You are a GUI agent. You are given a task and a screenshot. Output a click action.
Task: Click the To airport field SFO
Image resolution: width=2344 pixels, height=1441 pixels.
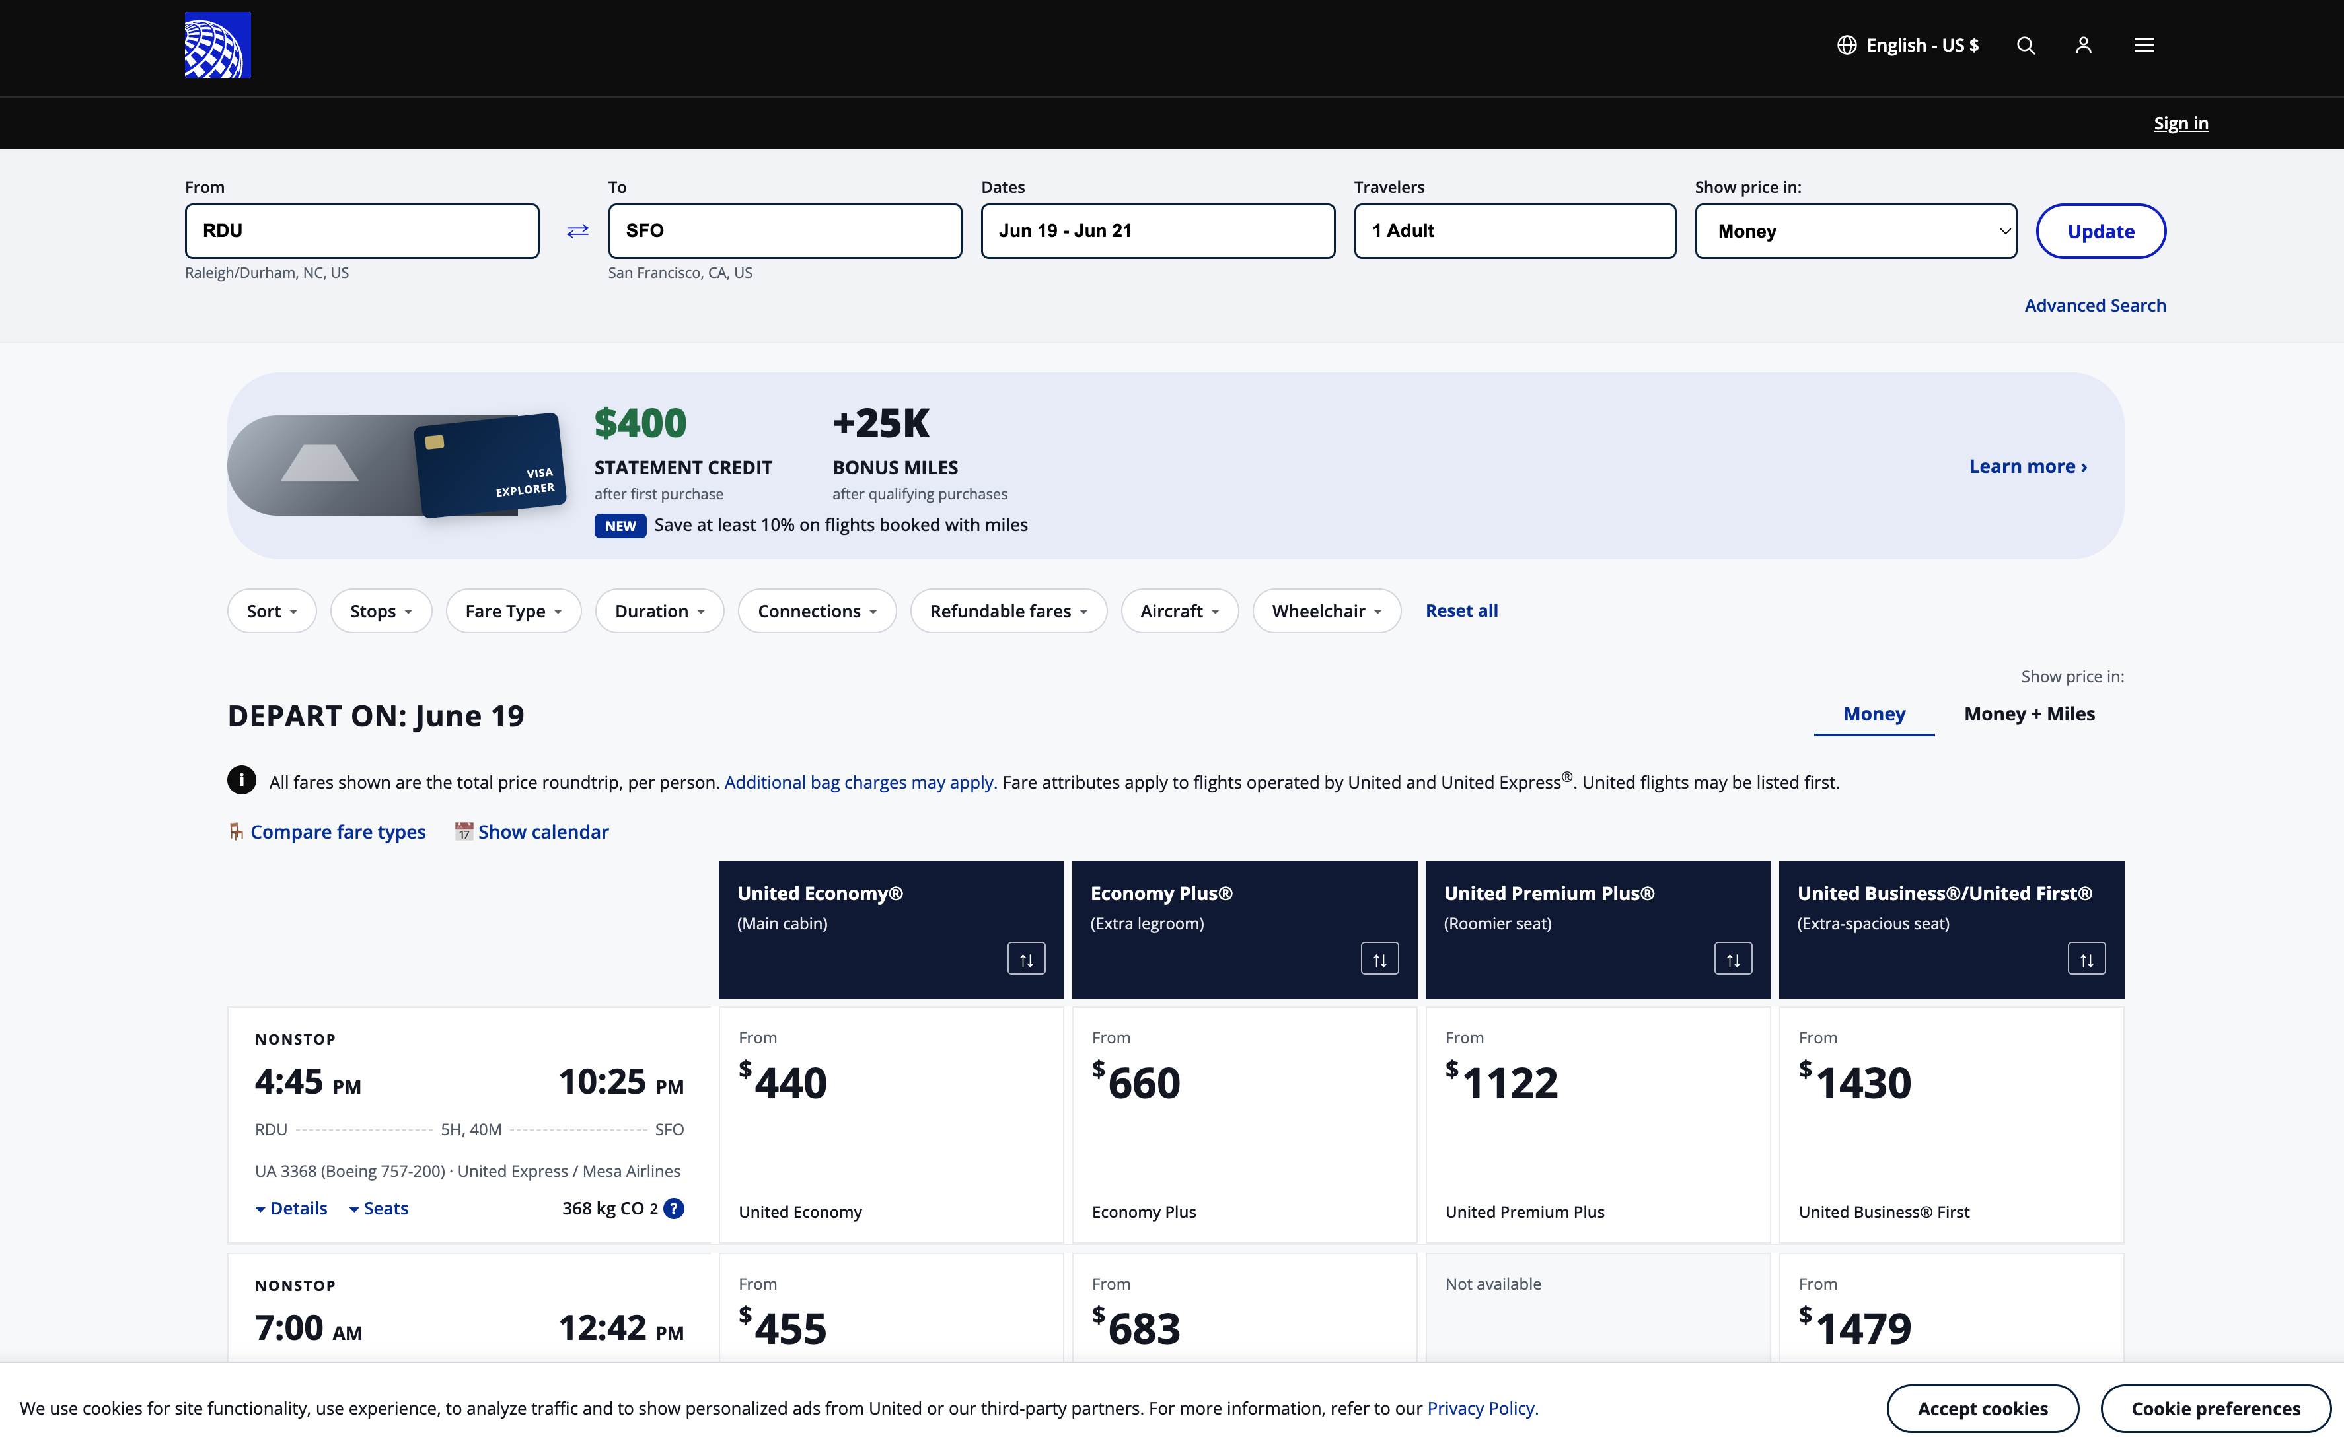coord(786,230)
